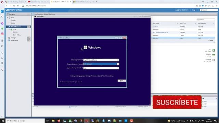Open the heart bookmarks icon in sidebar
Image resolution: width=219 pixels, height=123 pixels.
[2, 53]
